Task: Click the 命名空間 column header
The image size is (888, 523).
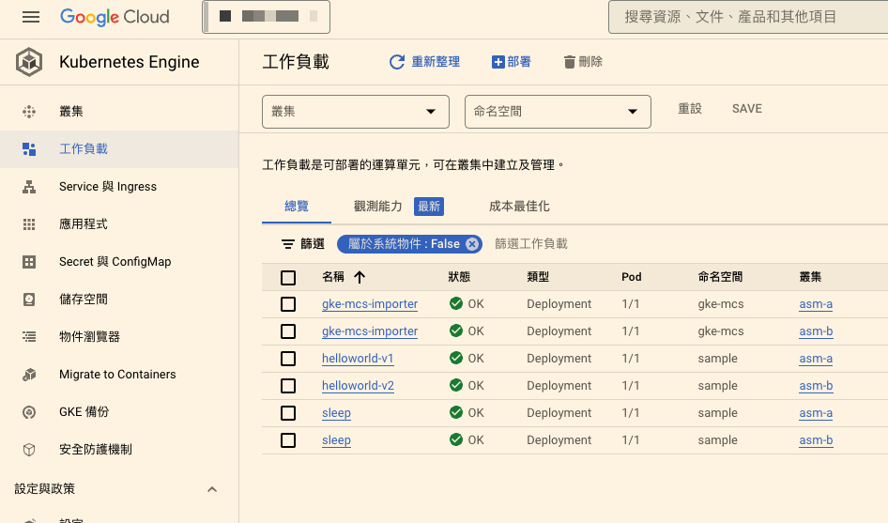Action: click(720, 276)
